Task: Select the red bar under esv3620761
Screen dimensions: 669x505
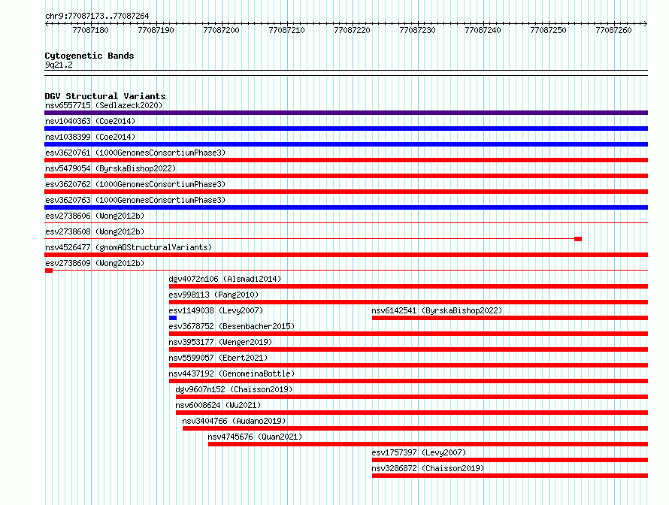Action: coord(346,160)
